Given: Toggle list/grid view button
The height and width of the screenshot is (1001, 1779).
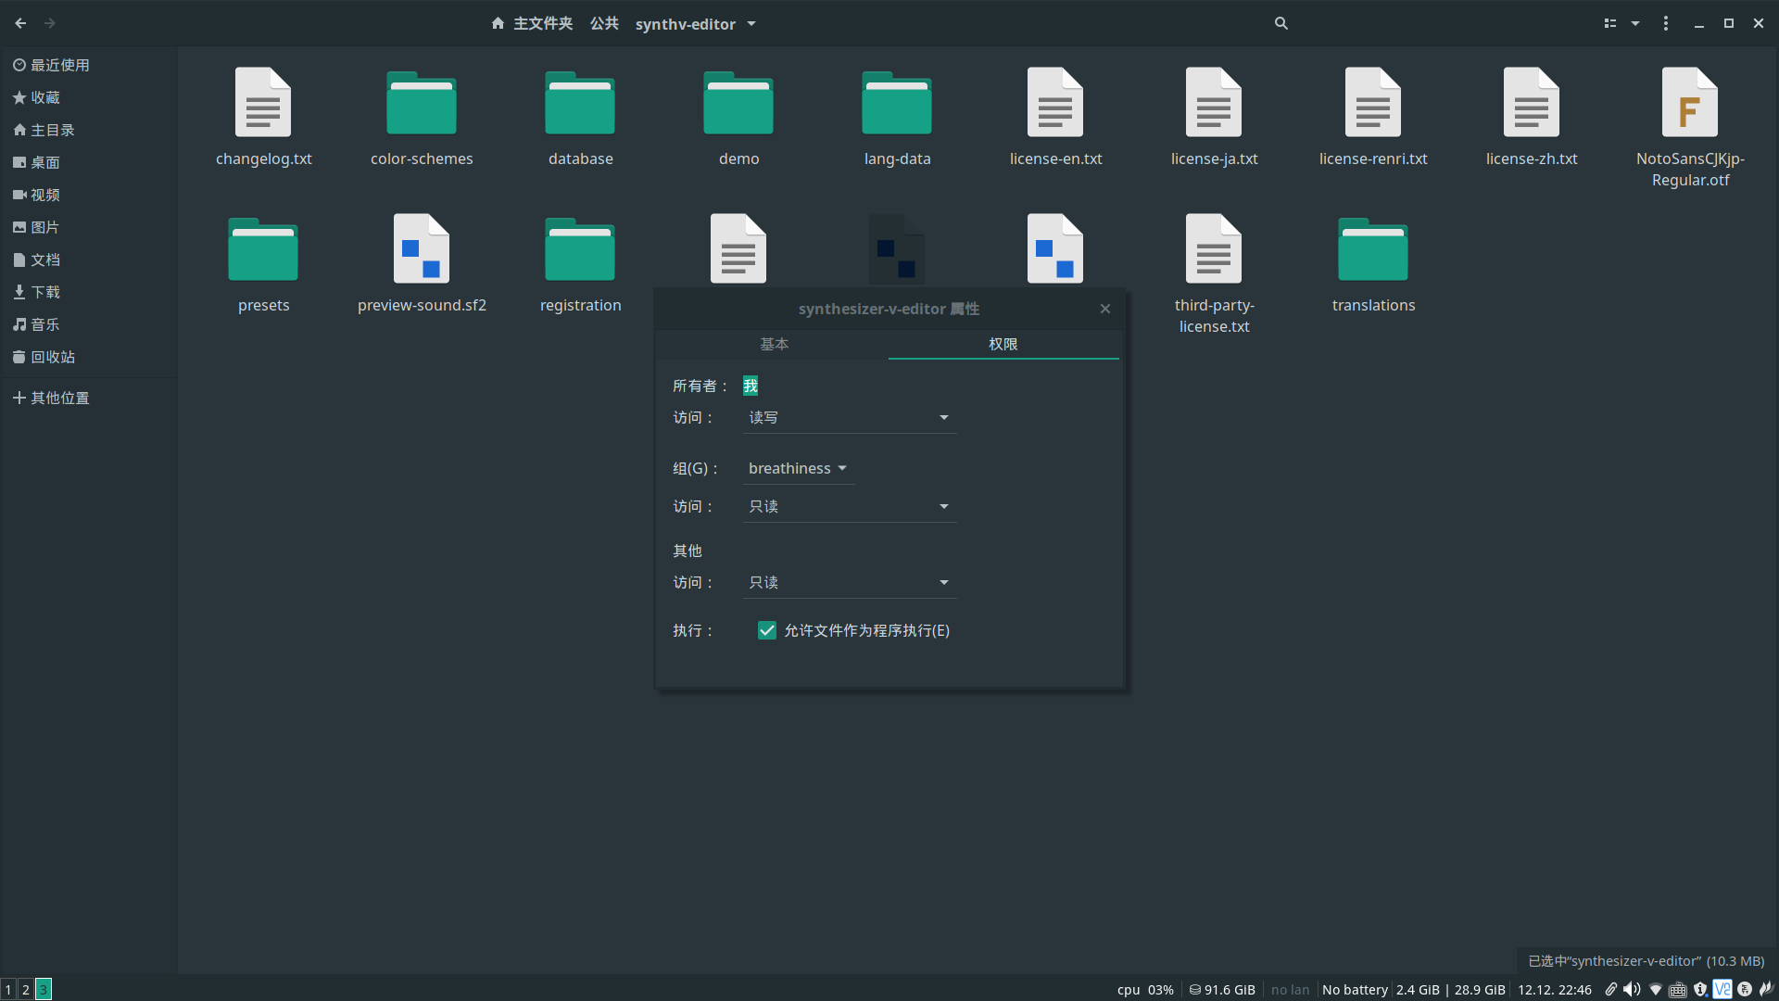Looking at the screenshot, I should (1610, 23).
